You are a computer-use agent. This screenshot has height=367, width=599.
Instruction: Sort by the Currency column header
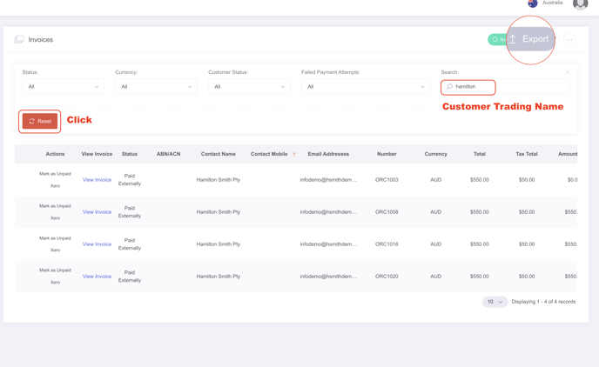point(436,154)
